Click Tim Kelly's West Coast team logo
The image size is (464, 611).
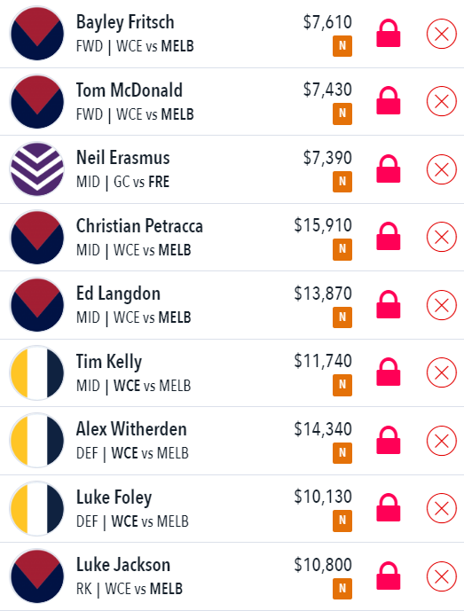37,373
